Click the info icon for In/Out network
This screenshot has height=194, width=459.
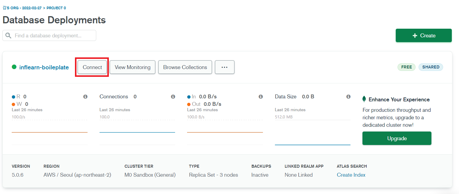[x=261, y=97]
